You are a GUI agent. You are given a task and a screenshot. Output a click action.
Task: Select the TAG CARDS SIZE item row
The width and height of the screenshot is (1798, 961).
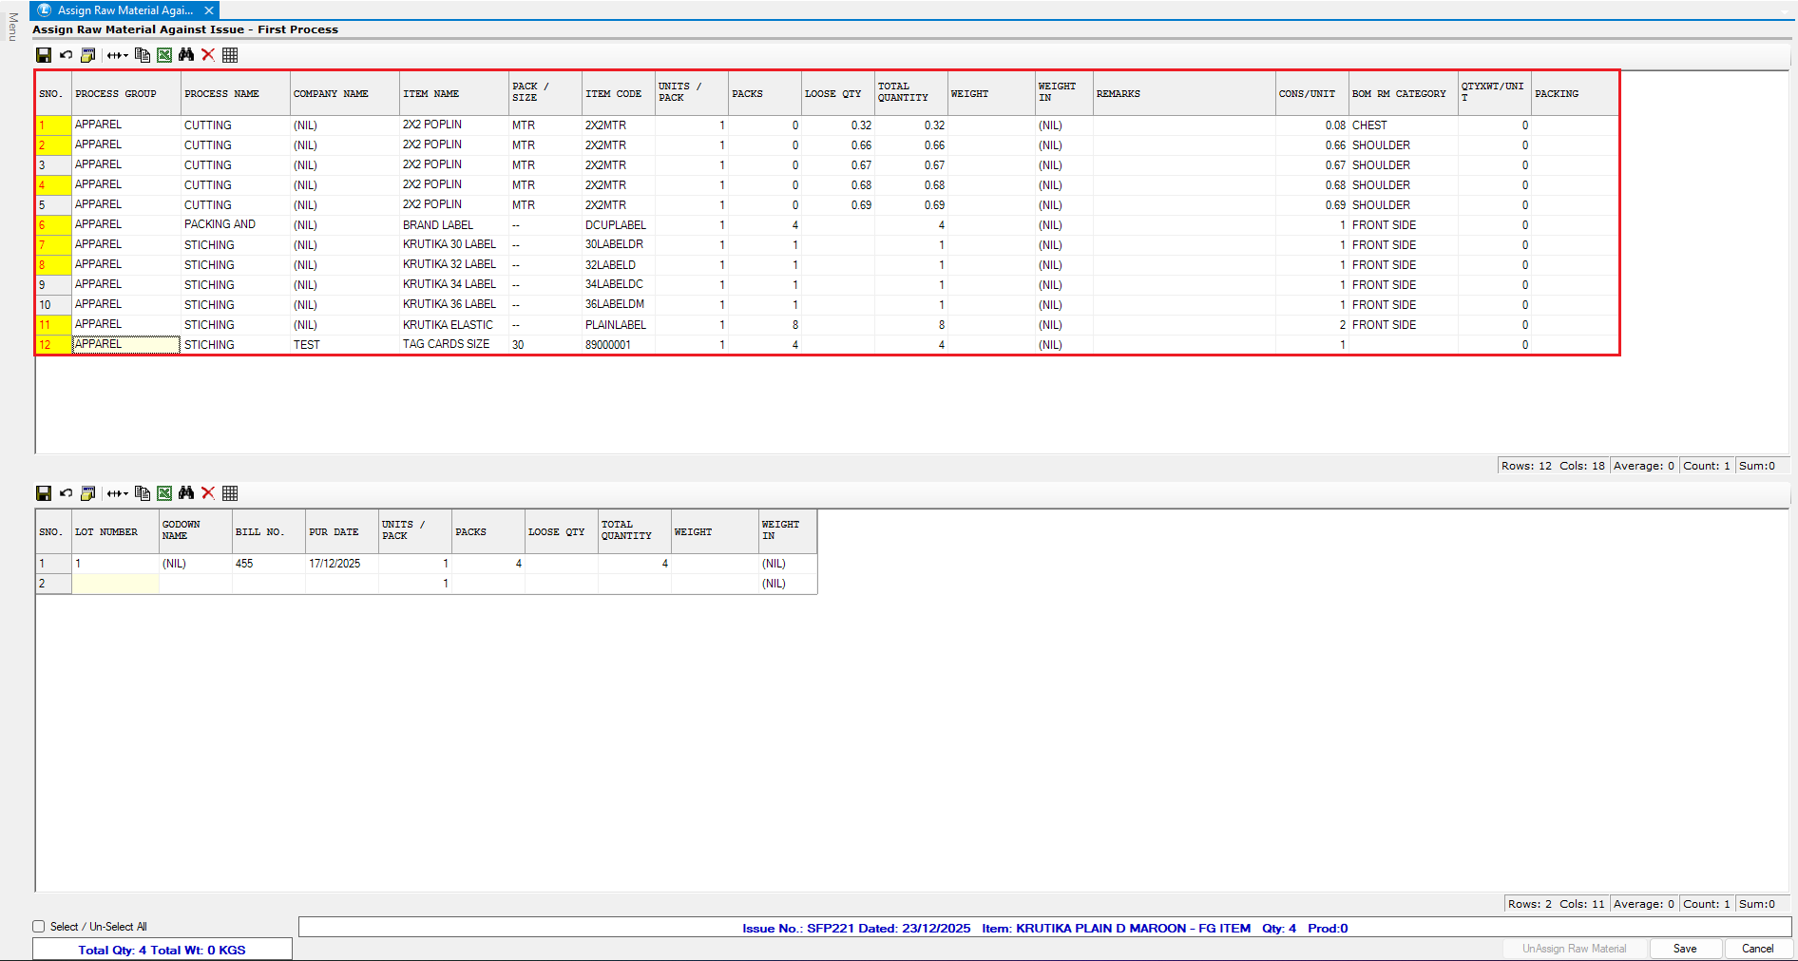coord(446,345)
